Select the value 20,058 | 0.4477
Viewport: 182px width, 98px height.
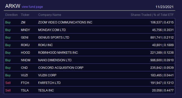click(163, 90)
